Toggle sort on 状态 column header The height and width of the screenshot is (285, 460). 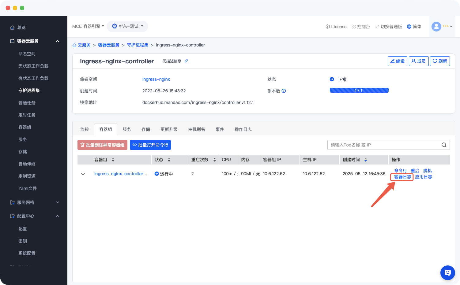[x=169, y=160]
